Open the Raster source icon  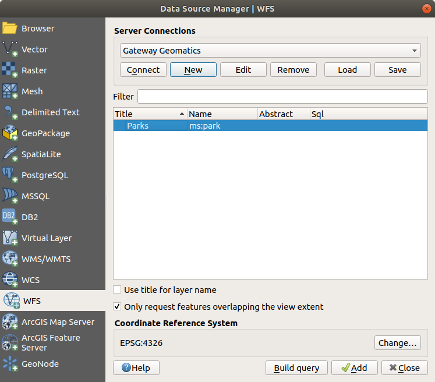point(10,70)
